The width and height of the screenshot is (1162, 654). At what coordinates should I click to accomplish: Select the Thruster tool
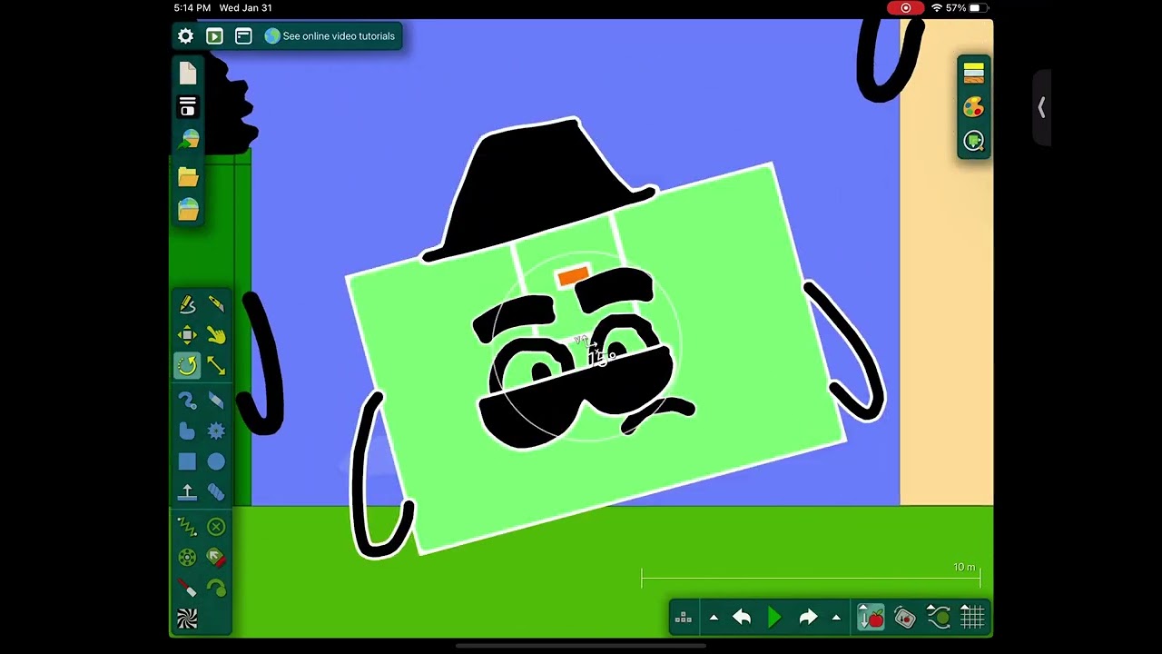216,558
